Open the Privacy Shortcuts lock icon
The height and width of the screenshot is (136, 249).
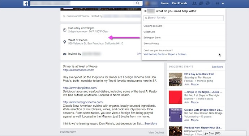(x=217, y=3)
